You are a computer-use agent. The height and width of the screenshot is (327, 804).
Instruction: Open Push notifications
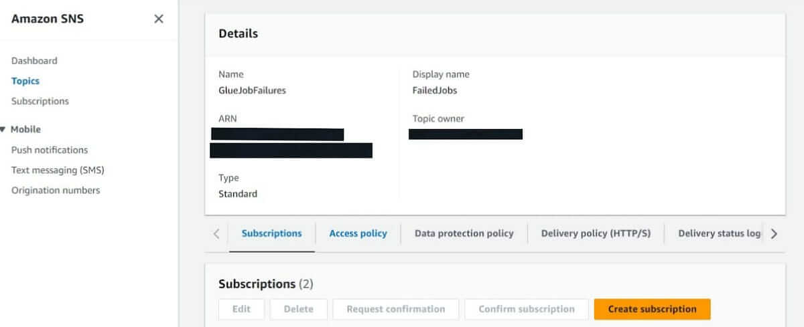coord(50,150)
